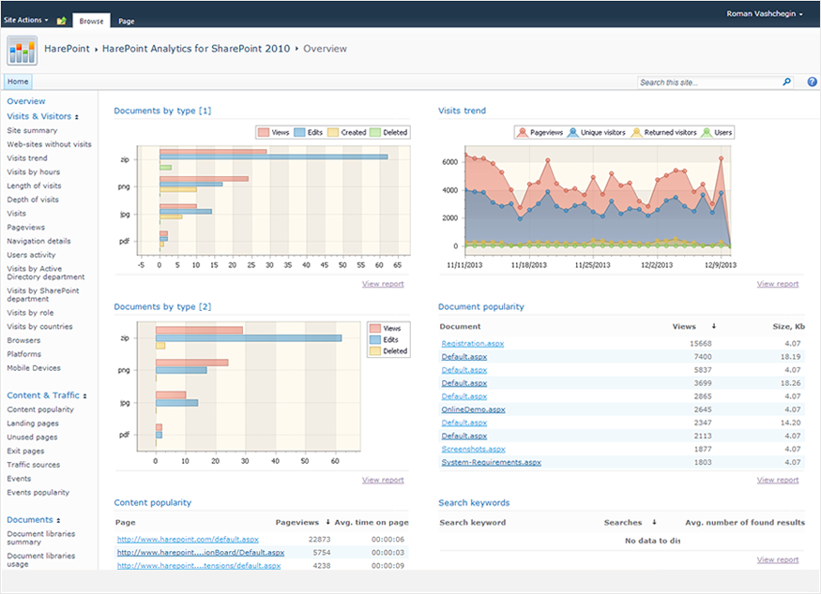The width and height of the screenshot is (821, 594).
Task: Click the Deleted legend swatch in Documents by type [2]
Action: point(375,351)
